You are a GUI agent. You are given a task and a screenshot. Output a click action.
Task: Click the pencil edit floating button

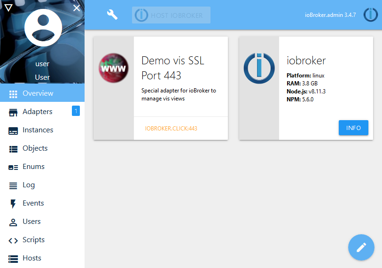click(361, 247)
